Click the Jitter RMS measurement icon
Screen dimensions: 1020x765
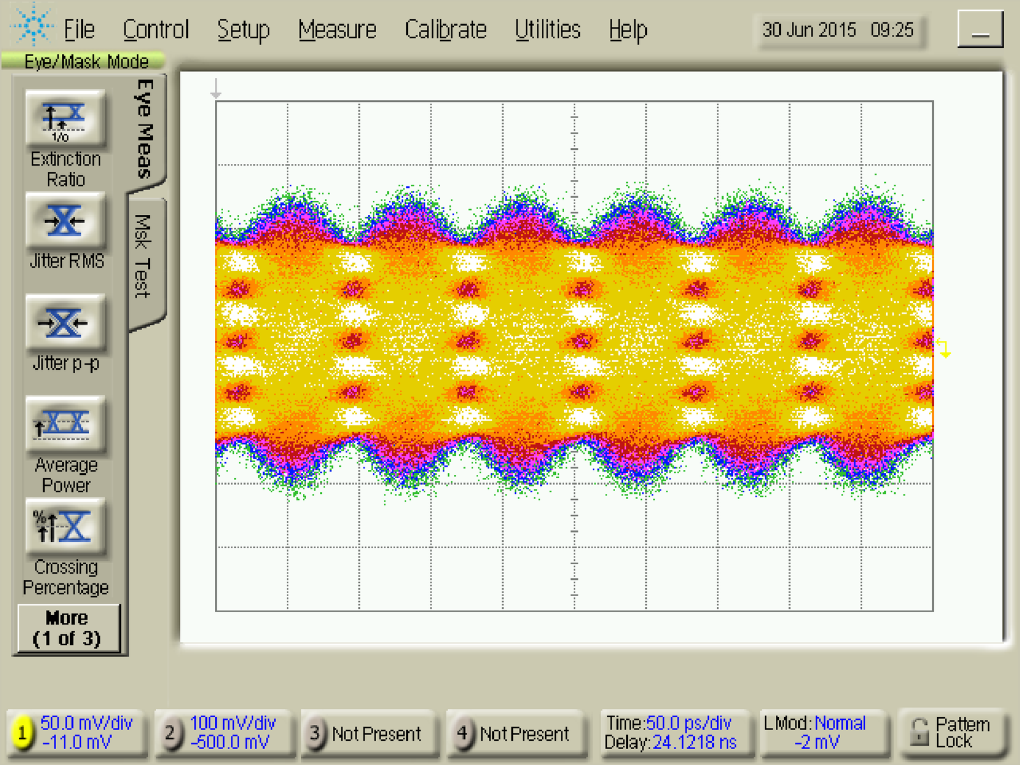coord(65,221)
